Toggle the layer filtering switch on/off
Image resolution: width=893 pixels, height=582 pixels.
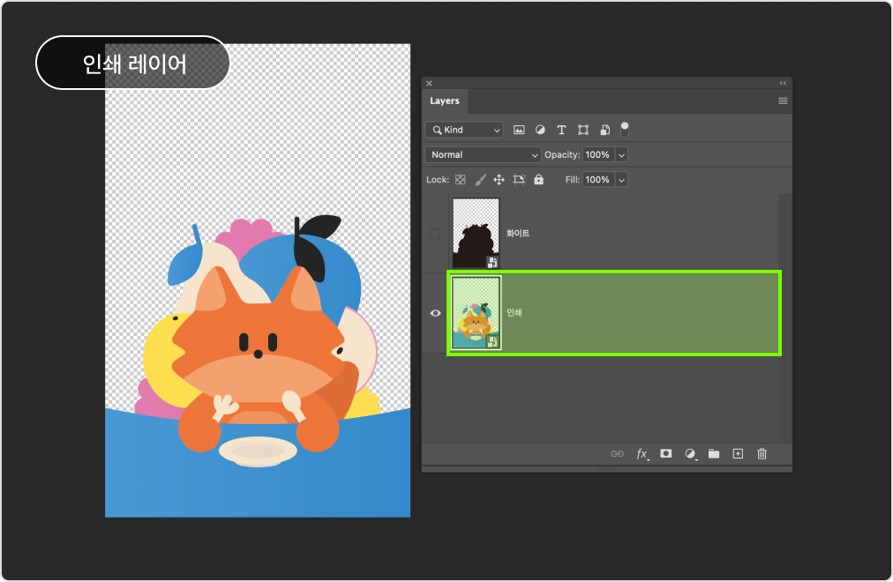click(625, 129)
